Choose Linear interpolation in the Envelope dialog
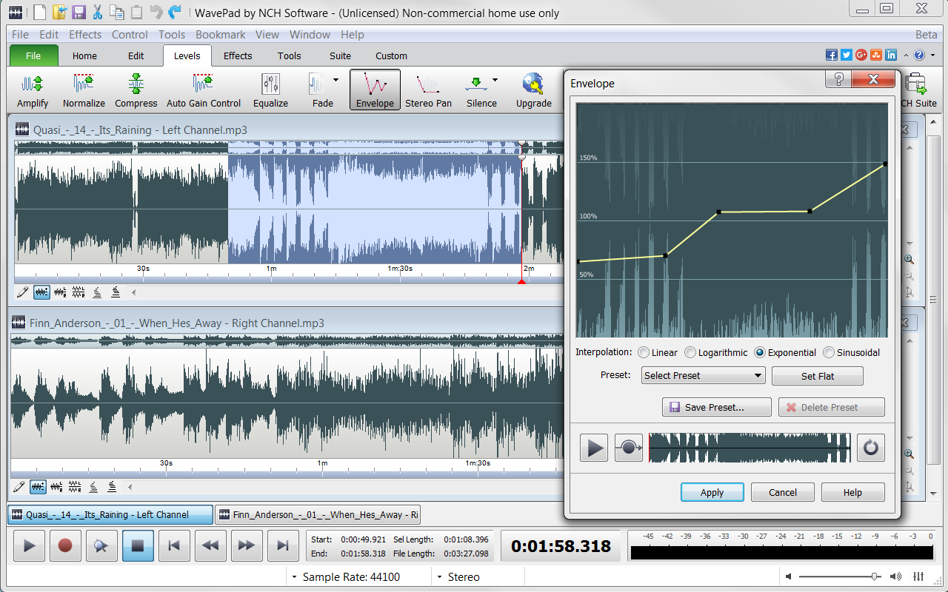This screenshot has height=592, width=948. [644, 352]
